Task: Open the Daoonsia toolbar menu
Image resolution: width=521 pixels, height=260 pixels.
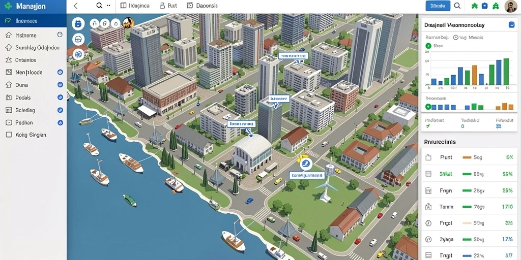Action: coord(202,6)
